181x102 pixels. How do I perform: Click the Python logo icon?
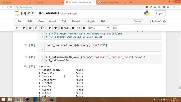(147, 13)
